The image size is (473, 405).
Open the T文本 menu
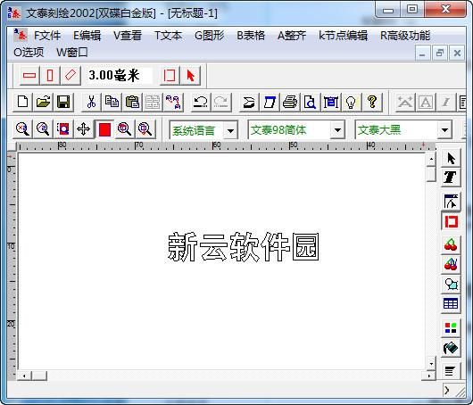[x=168, y=36]
